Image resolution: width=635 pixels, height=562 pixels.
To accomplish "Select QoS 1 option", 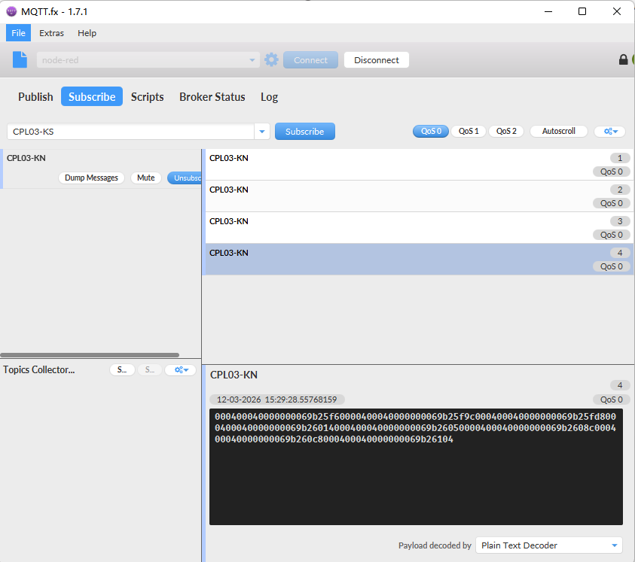I will pyautogui.click(x=469, y=131).
